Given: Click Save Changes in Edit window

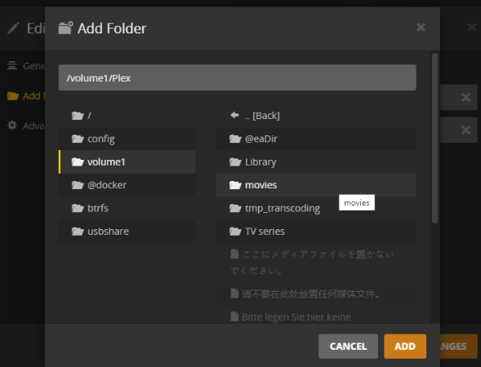Looking at the screenshot, I should click(x=459, y=346).
